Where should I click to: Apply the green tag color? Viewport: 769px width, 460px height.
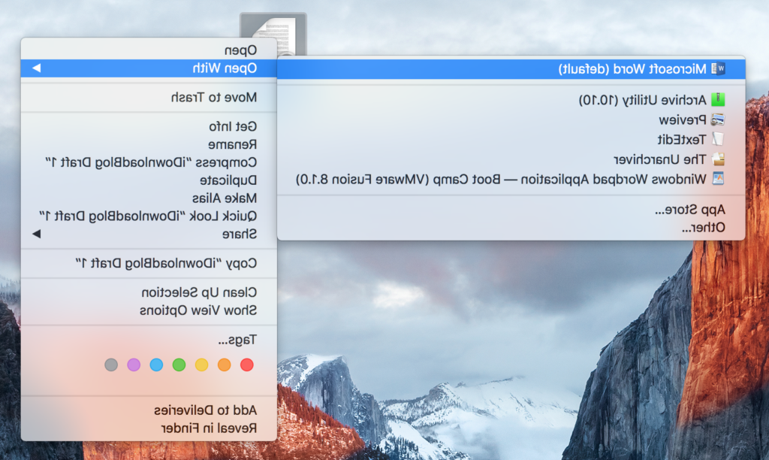tap(179, 365)
